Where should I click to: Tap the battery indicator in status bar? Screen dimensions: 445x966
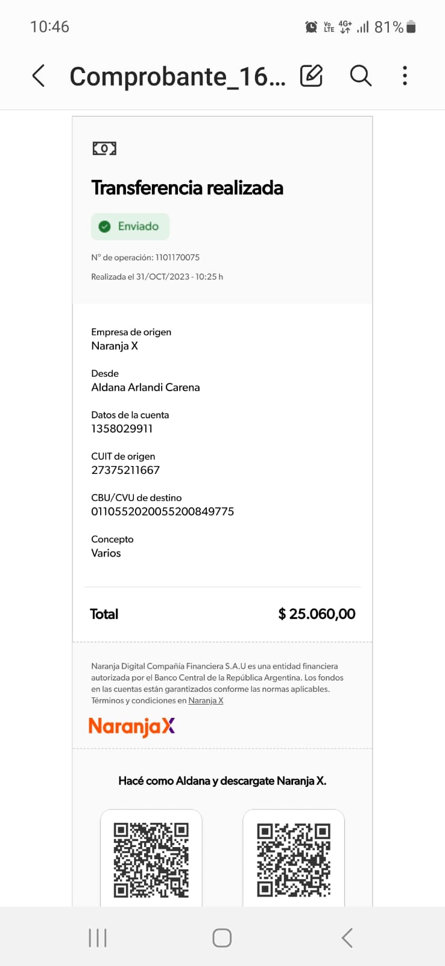coord(411,27)
